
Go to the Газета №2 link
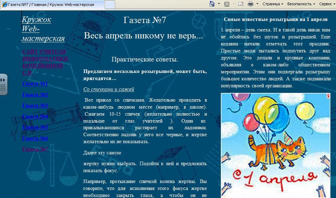click(35, 95)
